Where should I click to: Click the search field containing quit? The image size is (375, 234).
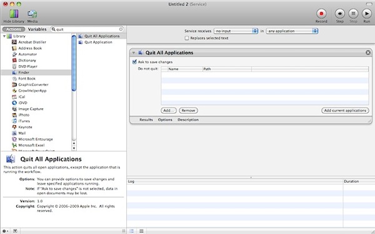[x=87, y=29]
